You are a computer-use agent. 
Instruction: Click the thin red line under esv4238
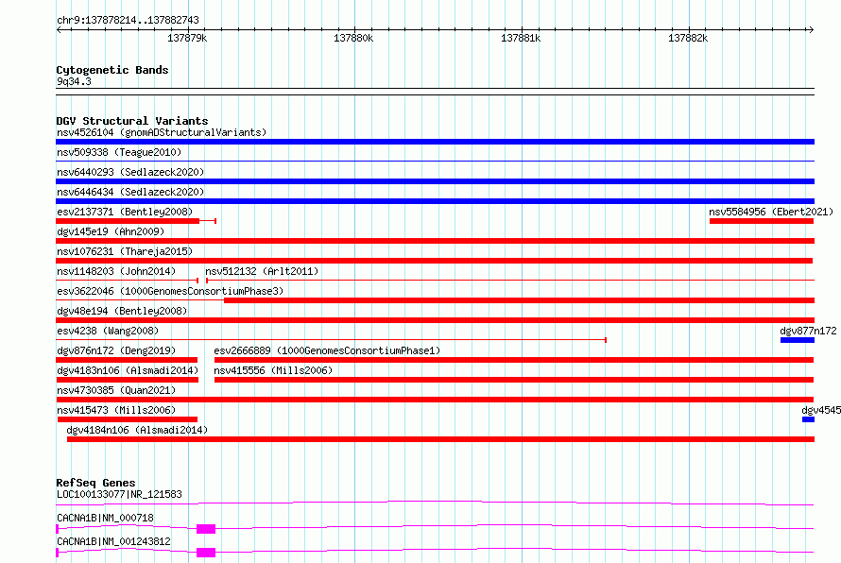331,339
